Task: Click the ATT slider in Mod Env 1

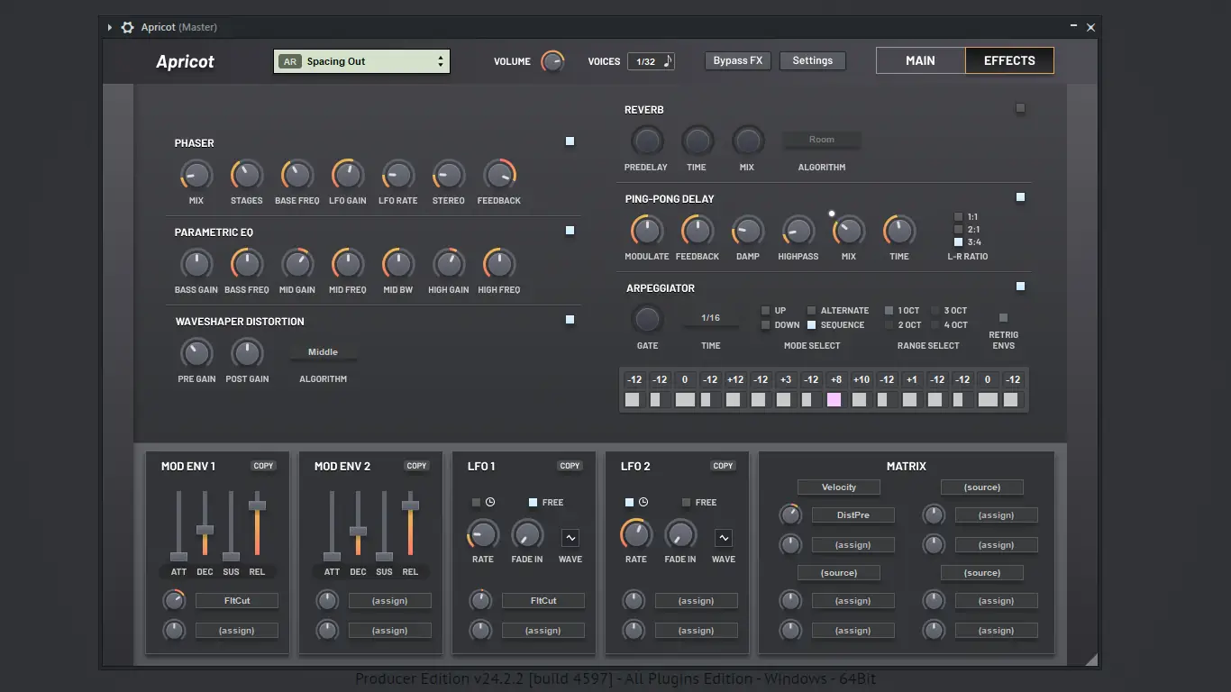Action: click(x=178, y=526)
